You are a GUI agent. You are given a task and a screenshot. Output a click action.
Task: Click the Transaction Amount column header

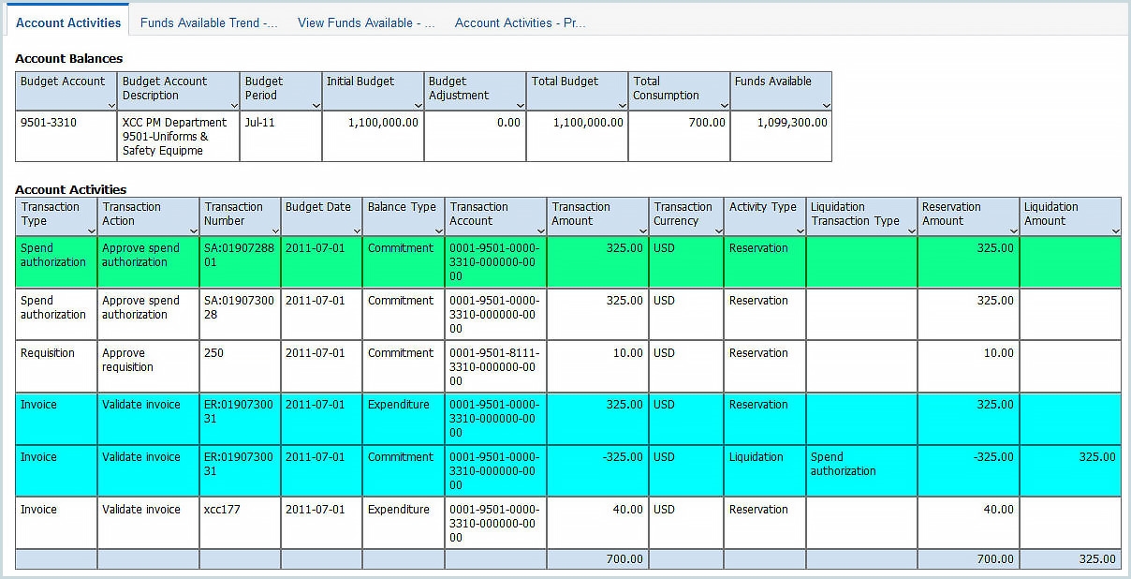pyautogui.click(x=580, y=214)
